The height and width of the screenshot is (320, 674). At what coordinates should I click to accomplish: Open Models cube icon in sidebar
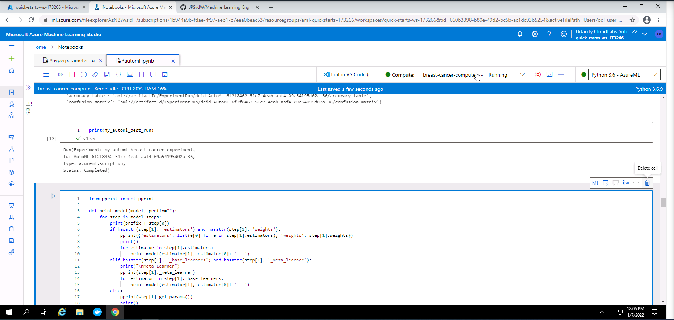click(12, 172)
